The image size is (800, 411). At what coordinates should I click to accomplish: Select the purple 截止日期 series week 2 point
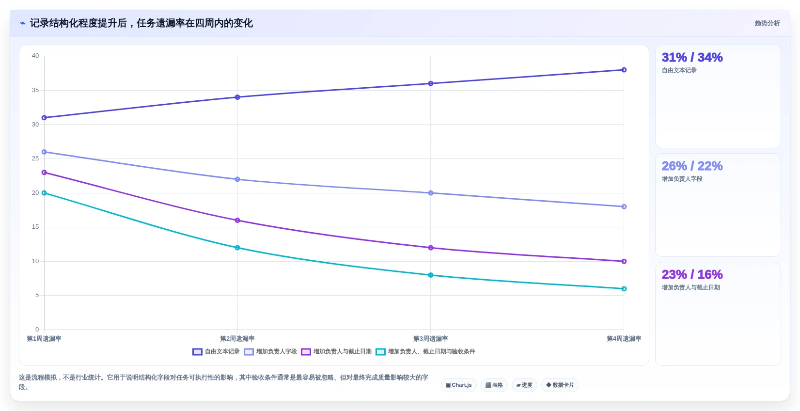(237, 221)
